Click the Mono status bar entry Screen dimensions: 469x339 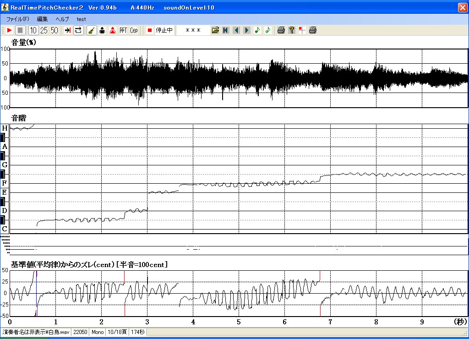pos(98,332)
